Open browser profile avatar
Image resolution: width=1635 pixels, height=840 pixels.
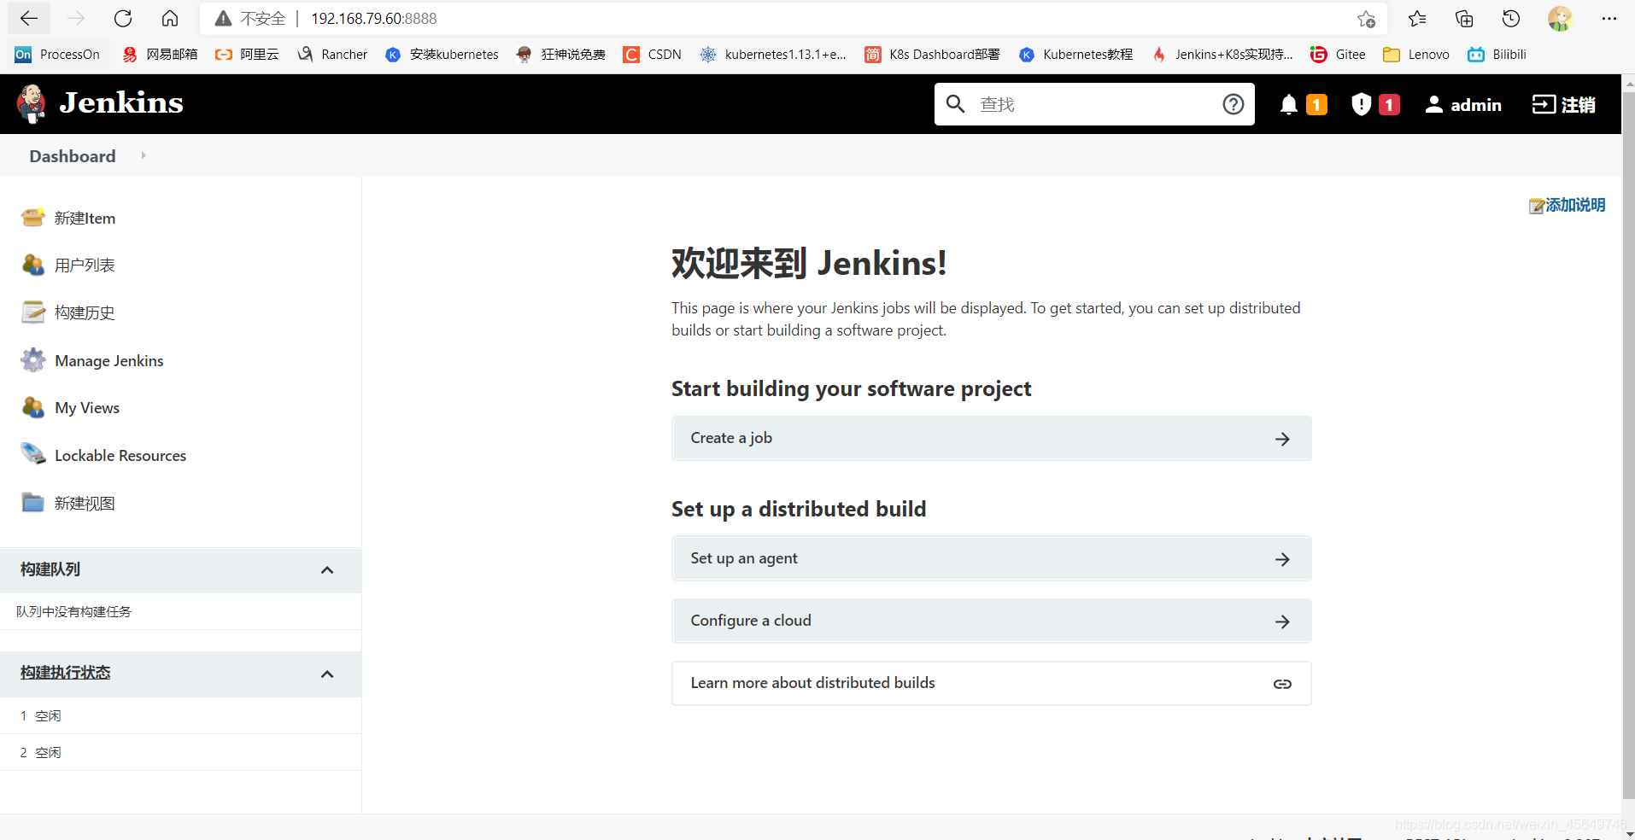[1560, 19]
